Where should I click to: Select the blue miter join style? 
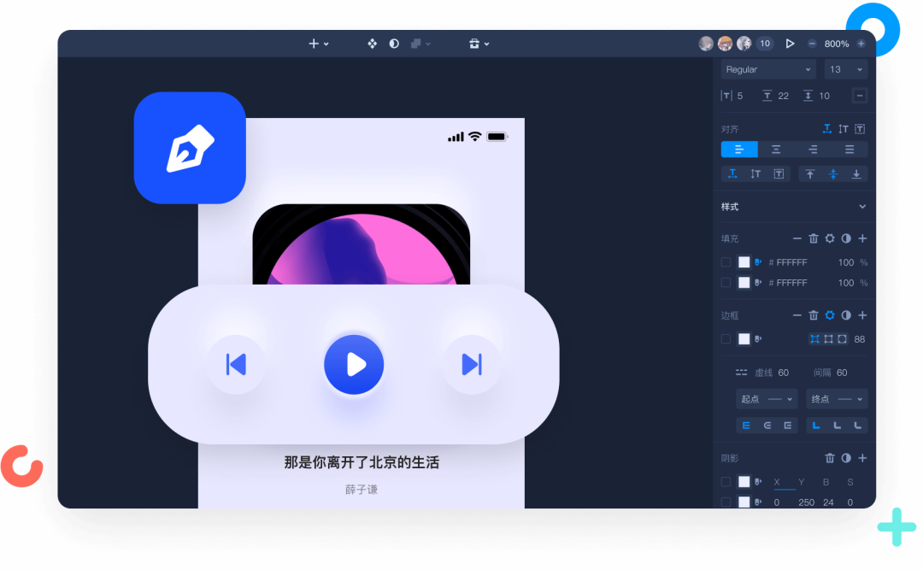click(816, 425)
